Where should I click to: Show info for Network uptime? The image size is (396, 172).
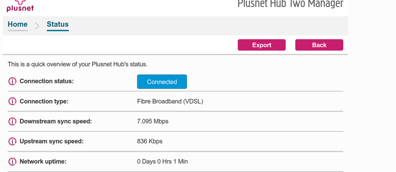point(12,161)
